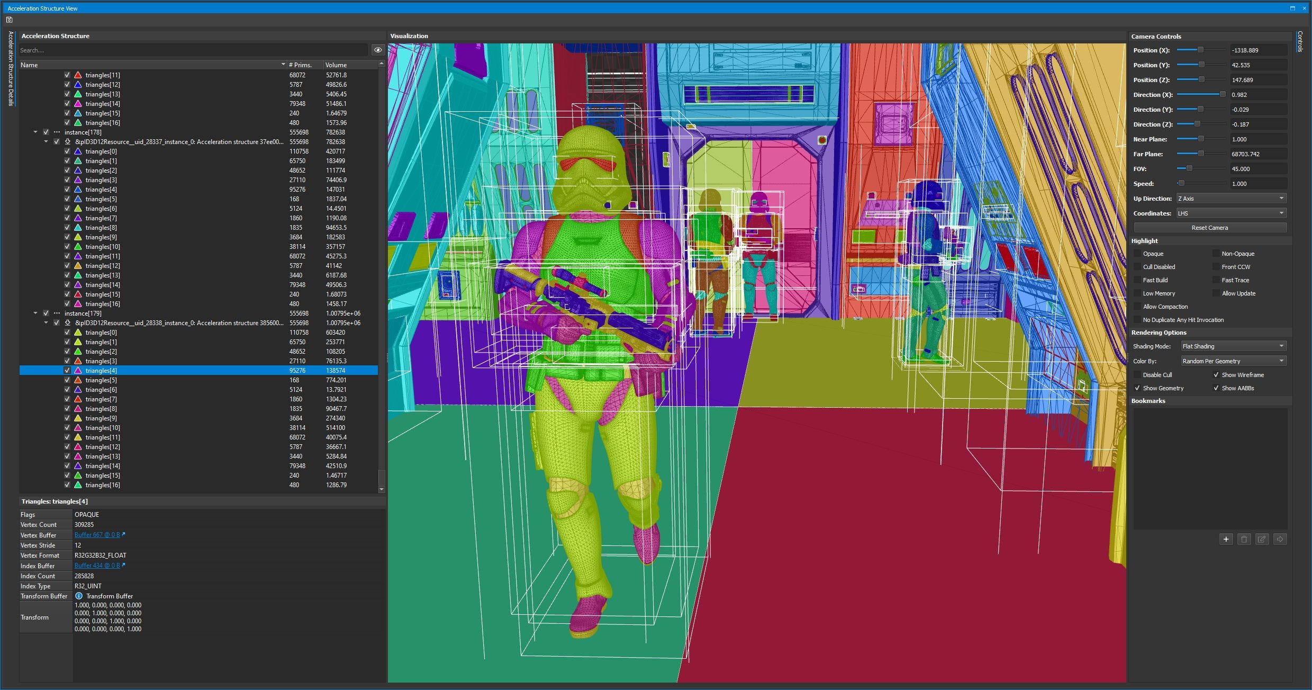The height and width of the screenshot is (690, 1312).
Task: Click triangle icon of row with volume 774.201
Action: click(x=78, y=380)
